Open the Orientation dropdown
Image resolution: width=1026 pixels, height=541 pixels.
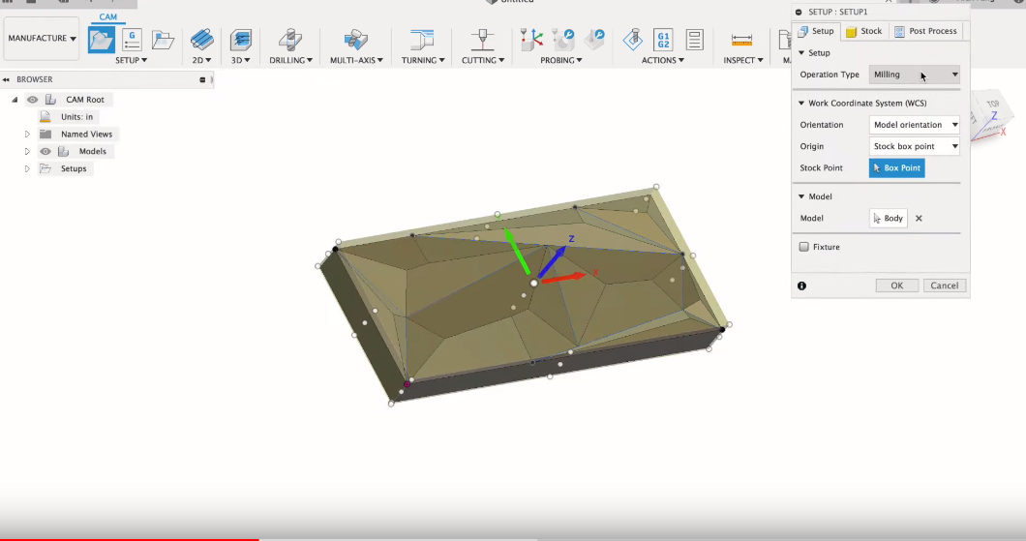click(914, 125)
